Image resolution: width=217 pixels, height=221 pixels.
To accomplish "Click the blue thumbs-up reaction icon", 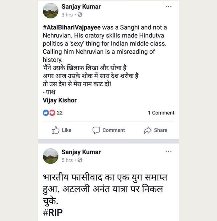I will pos(46,113).
